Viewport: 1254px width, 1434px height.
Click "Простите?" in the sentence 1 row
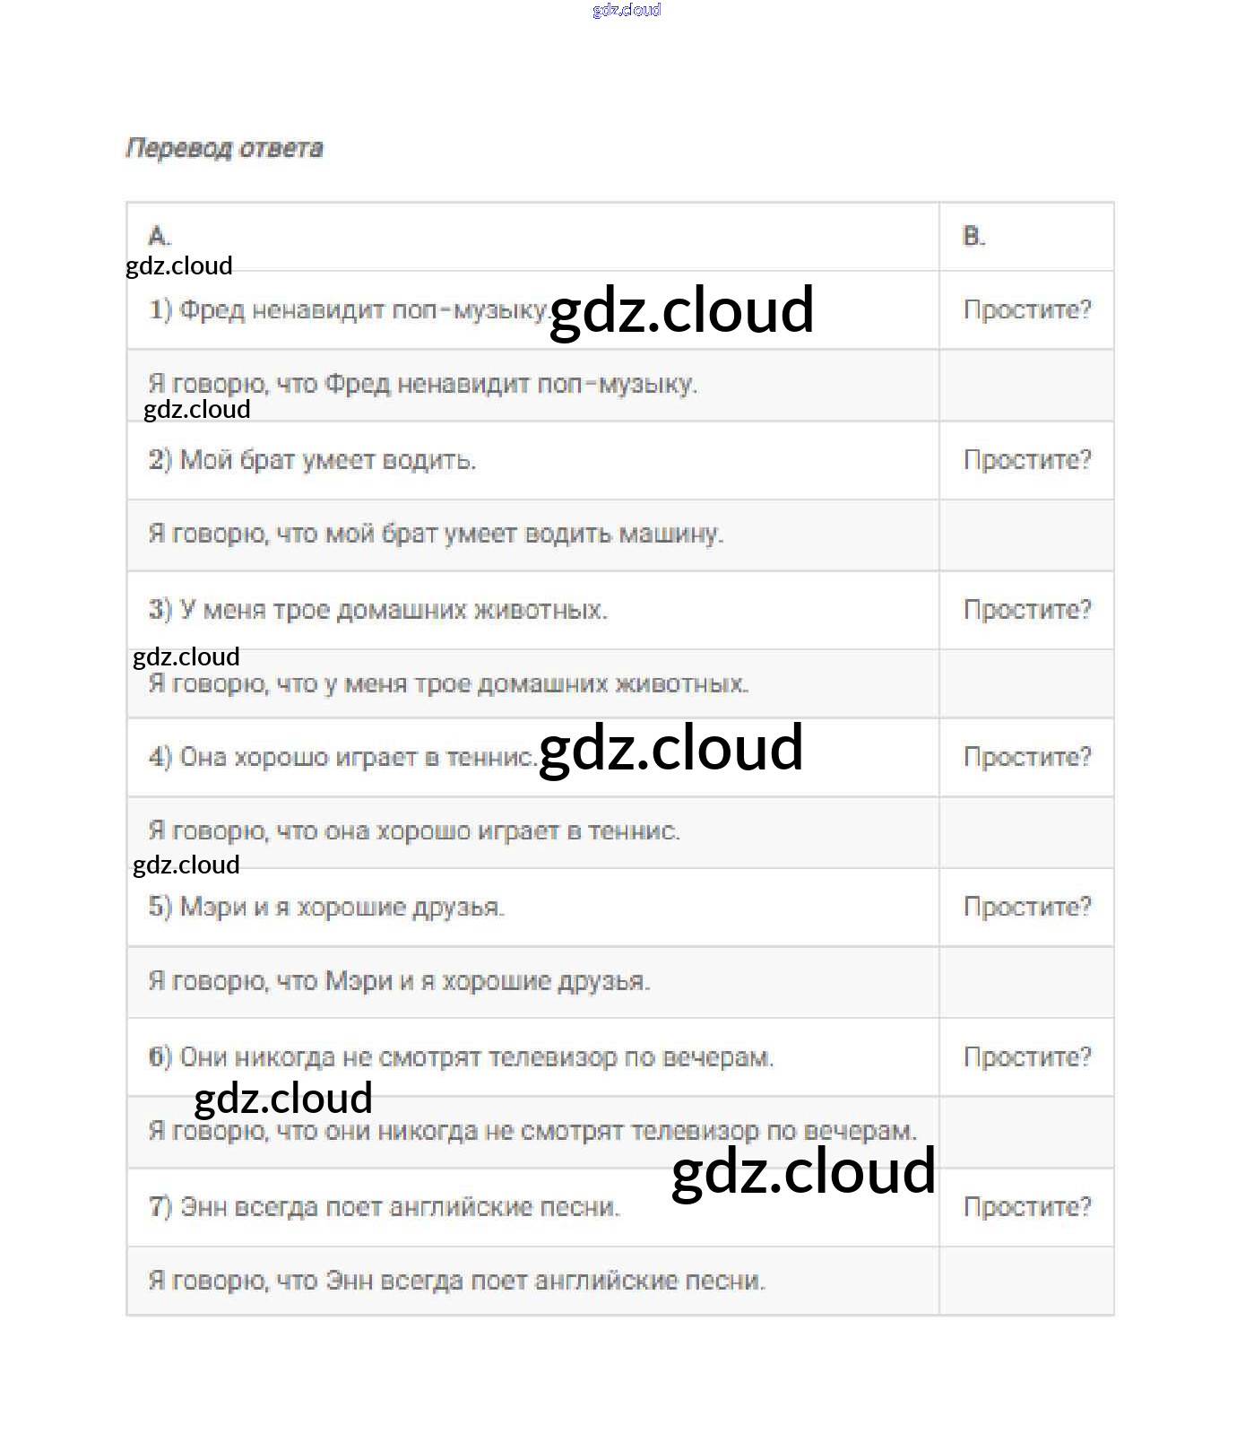[x=1027, y=310]
